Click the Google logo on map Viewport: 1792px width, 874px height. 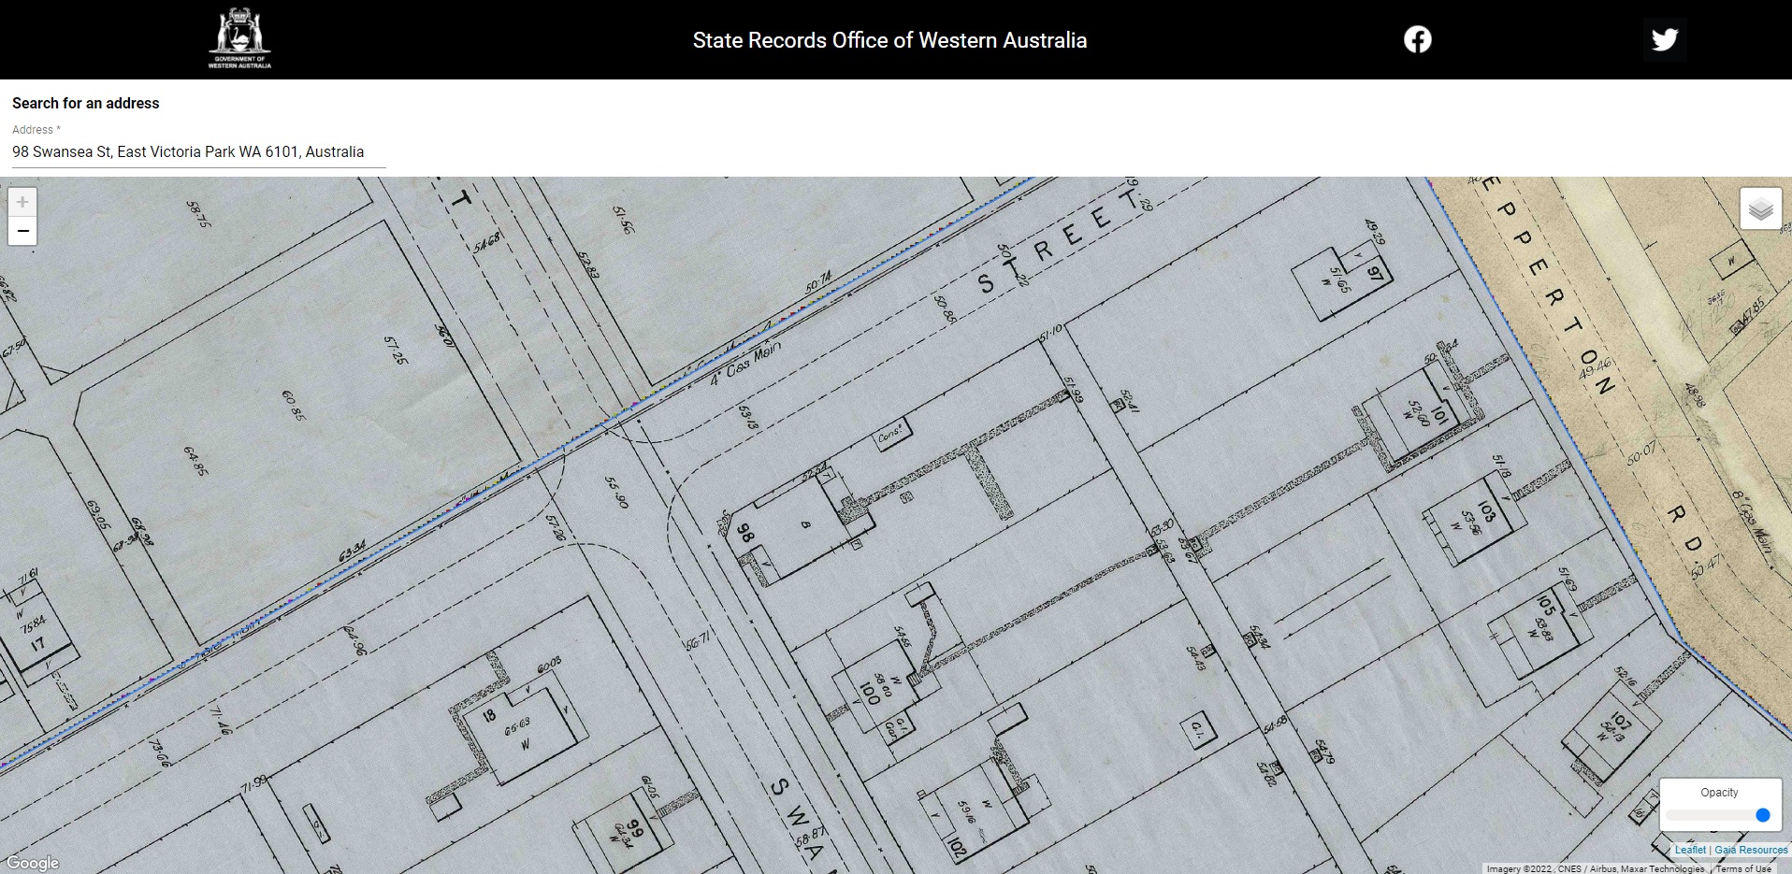pos(33,863)
